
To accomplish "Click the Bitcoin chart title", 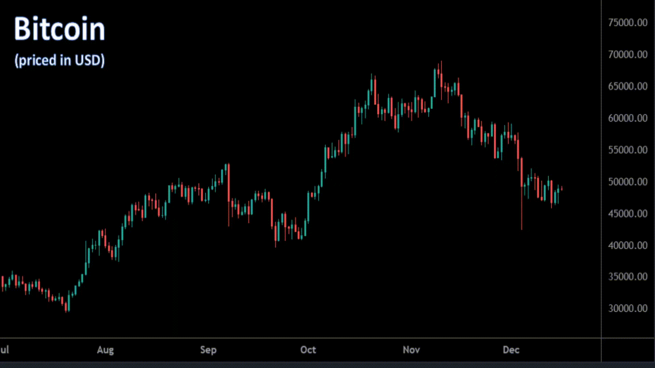I will pyautogui.click(x=59, y=29).
